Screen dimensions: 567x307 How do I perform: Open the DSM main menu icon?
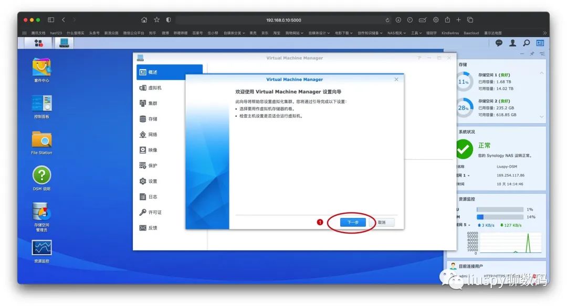(38, 43)
